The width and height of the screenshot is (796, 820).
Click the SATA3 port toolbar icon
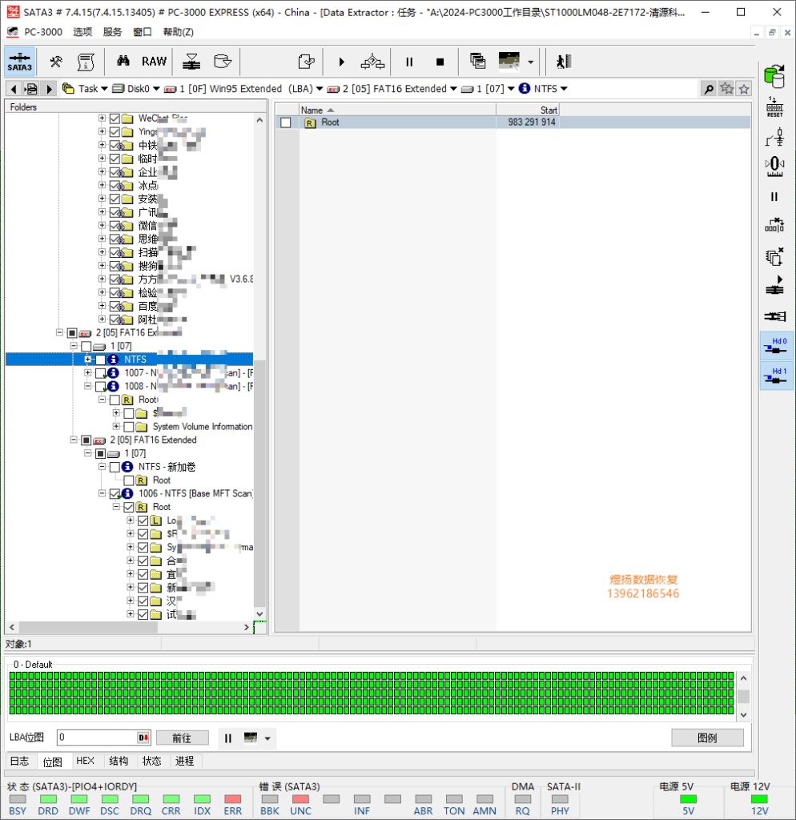tap(20, 62)
